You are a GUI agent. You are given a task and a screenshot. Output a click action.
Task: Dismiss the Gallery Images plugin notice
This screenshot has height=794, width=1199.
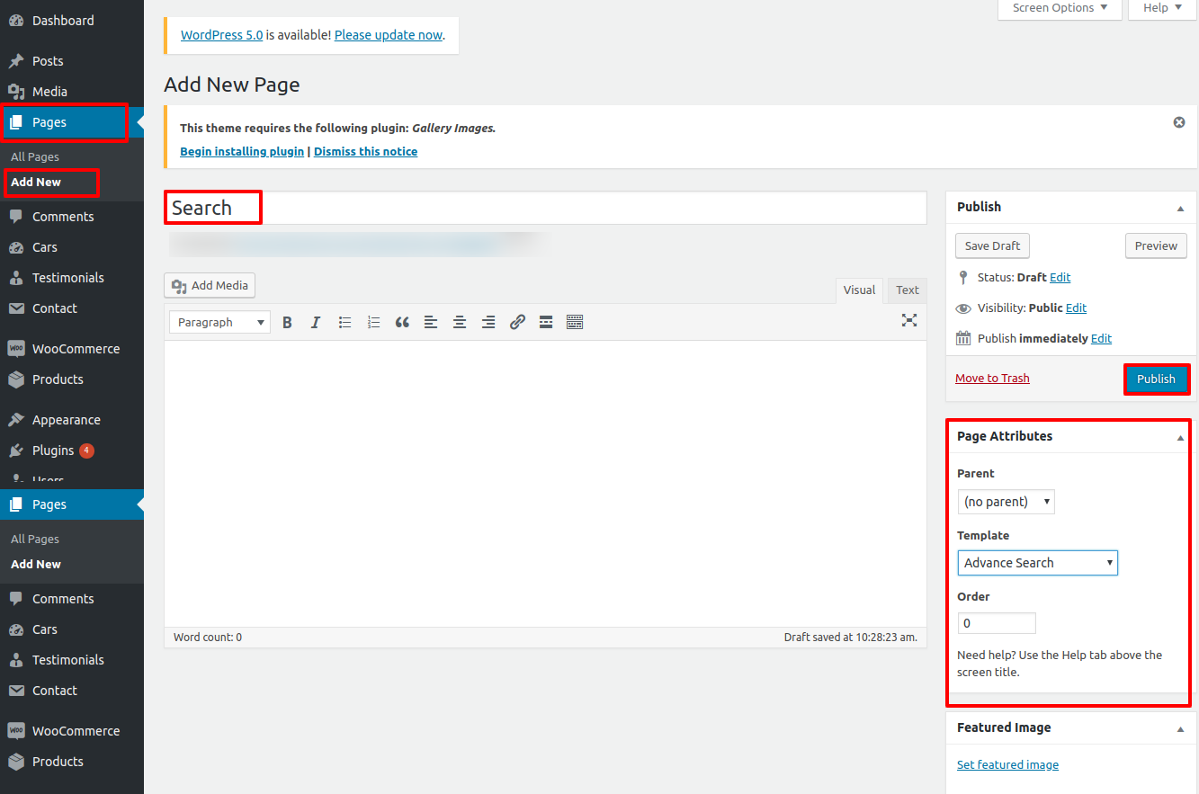pyautogui.click(x=1179, y=122)
